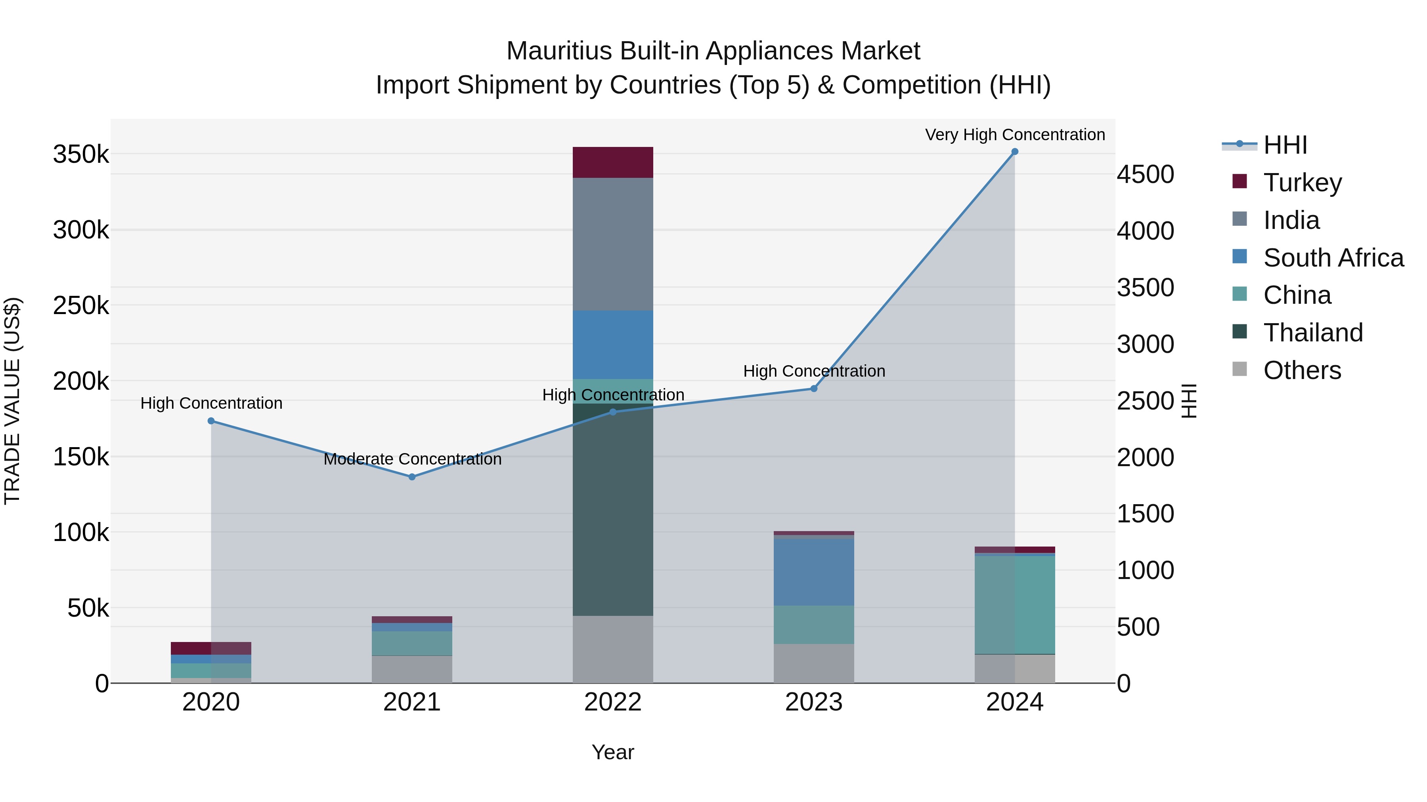The image size is (1427, 802).
Task: Click the 2021 HHI data point
Action: point(412,477)
